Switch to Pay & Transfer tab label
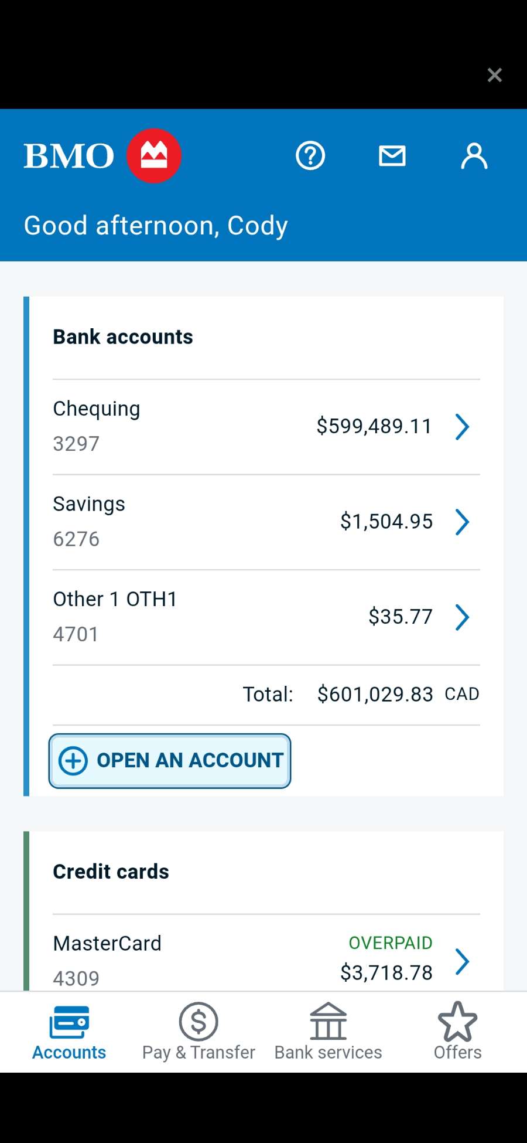 tap(199, 1052)
